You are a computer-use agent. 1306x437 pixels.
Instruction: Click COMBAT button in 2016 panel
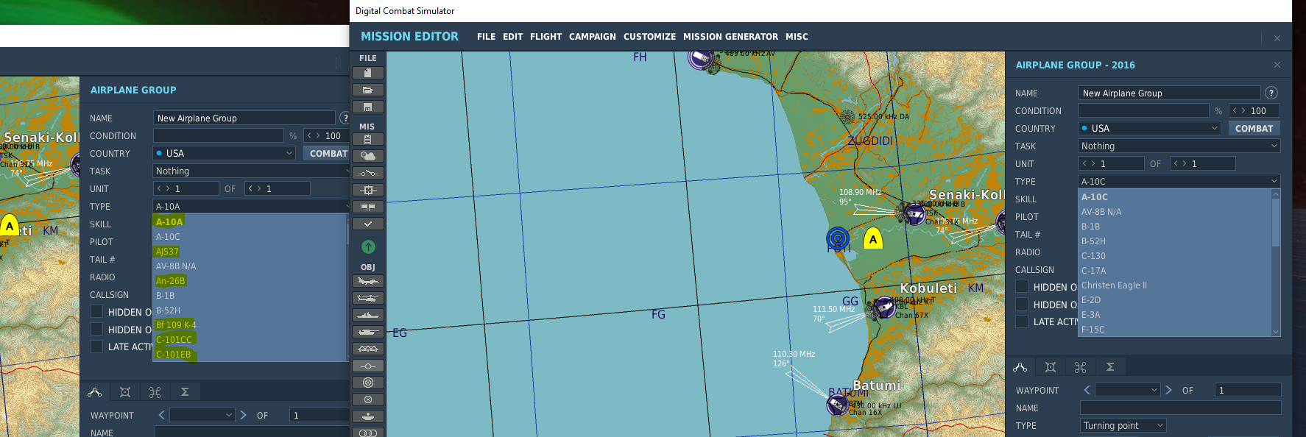click(x=1254, y=128)
